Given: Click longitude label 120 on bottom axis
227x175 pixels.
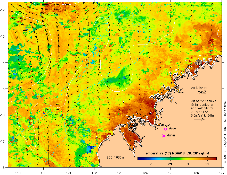Looking at the screenshot, I should [43, 173].
